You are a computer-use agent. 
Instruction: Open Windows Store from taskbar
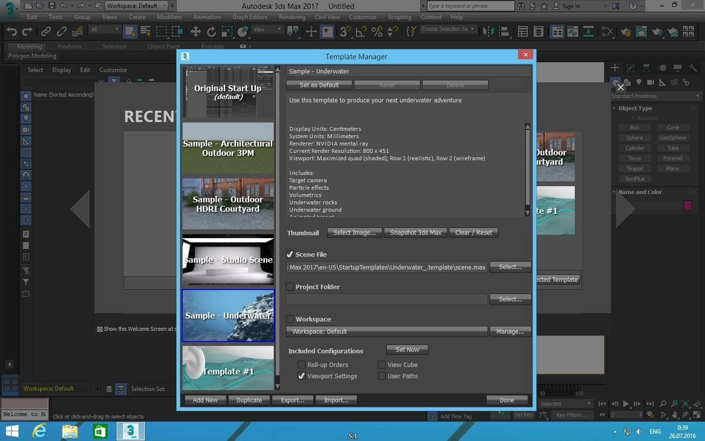click(100, 431)
